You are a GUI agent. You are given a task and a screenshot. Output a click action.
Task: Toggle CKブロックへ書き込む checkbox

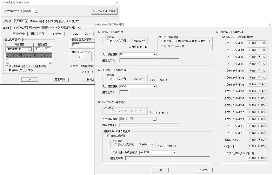(99, 102)
